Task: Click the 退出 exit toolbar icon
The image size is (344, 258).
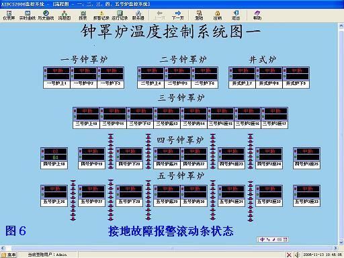Action: (x=236, y=15)
